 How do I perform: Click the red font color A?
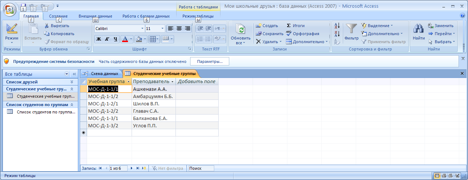click(125, 39)
